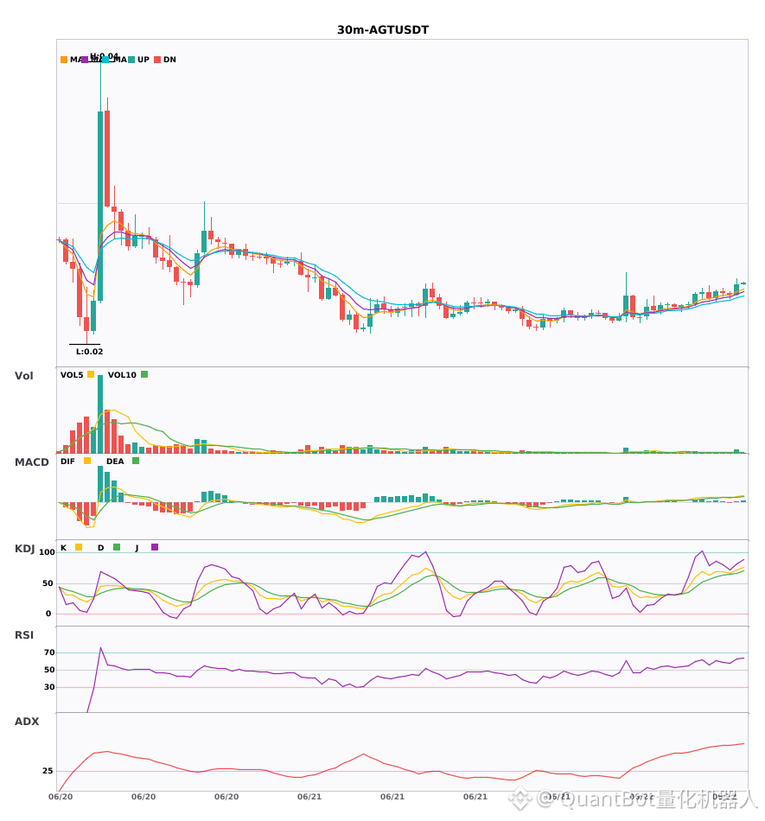Screen dimensions: 765x821
Task: Click the cyan MA legend swatch
Action: [105, 60]
